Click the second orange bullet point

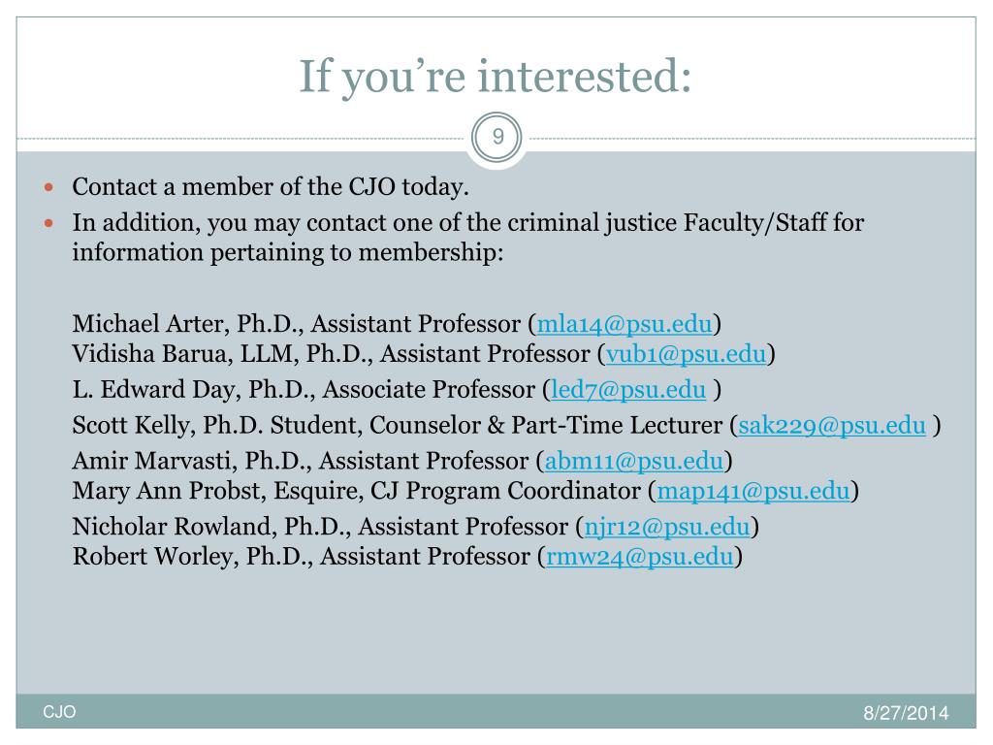click(48, 223)
